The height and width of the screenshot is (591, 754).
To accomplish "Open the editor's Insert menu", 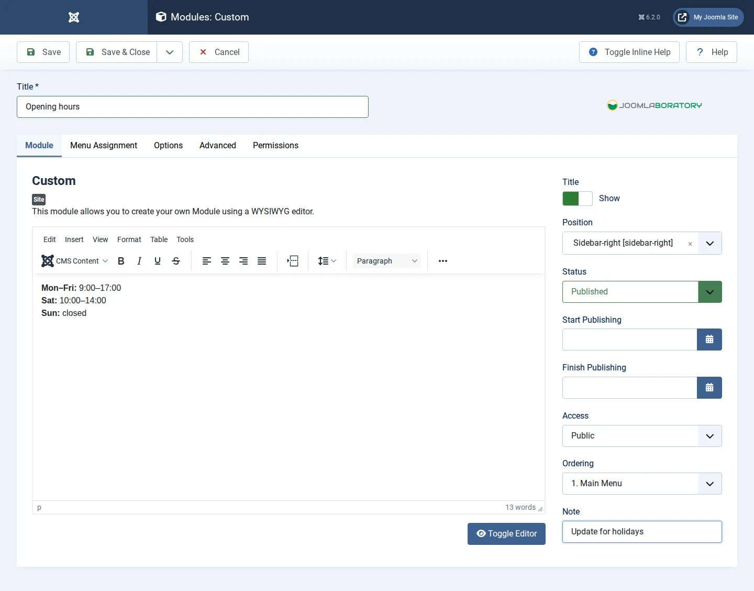I will click(x=74, y=239).
